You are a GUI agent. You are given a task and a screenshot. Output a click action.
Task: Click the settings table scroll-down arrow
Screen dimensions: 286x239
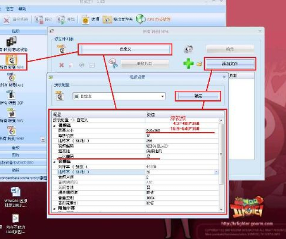point(221,209)
